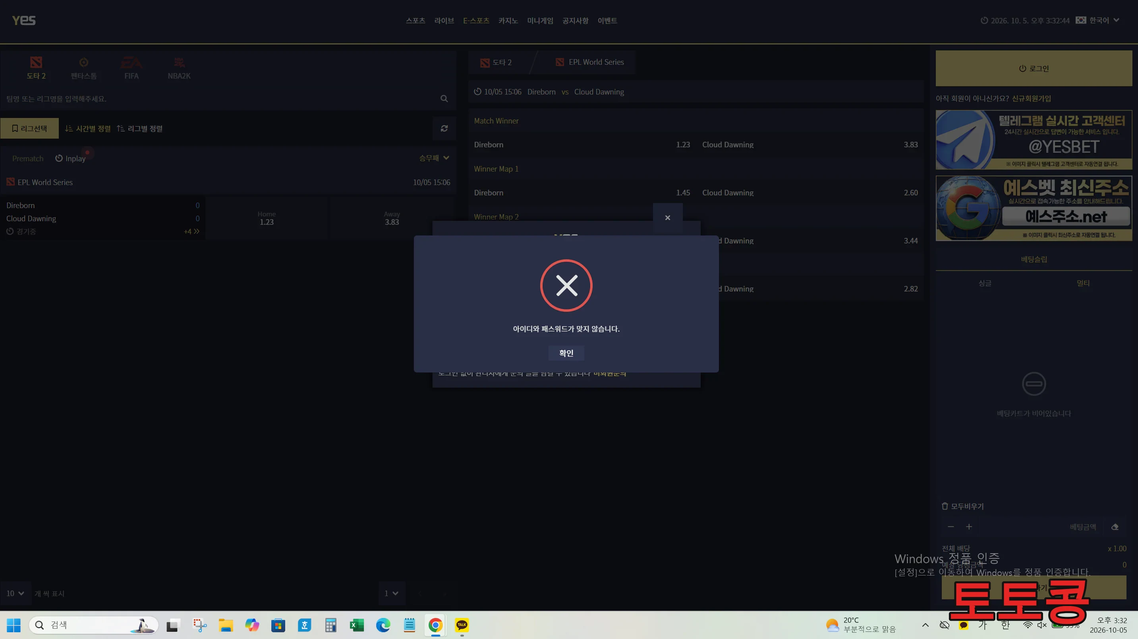Image resolution: width=1138 pixels, height=639 pixels.
Task: Open the 10 per-page dropdown
Action: [x=15, y=593]
